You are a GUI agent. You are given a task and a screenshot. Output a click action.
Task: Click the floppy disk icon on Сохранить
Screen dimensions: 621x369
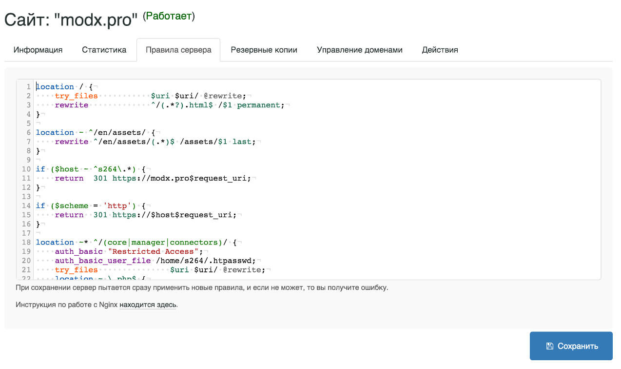[550, 346]
